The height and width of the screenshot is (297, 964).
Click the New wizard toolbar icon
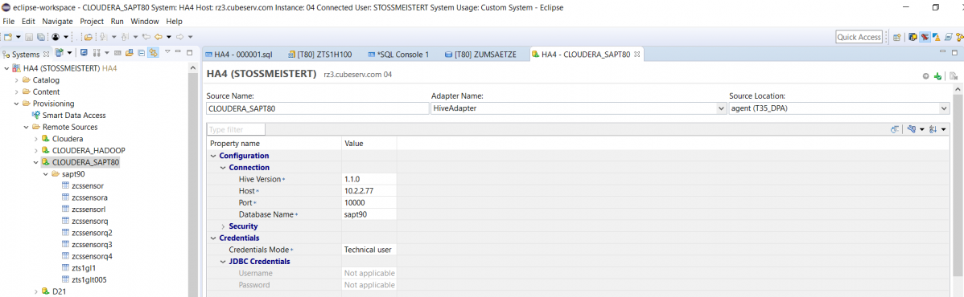(9, 37)
